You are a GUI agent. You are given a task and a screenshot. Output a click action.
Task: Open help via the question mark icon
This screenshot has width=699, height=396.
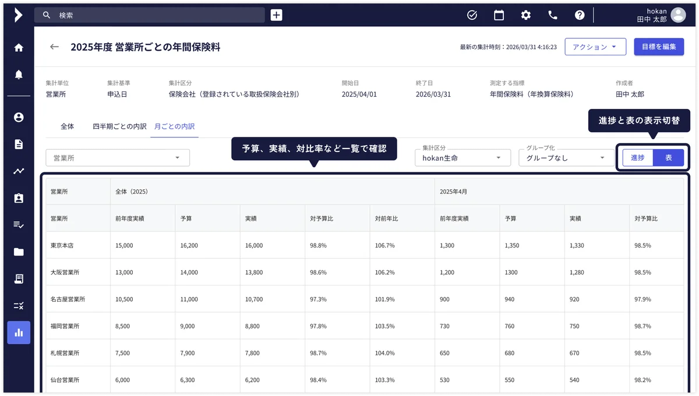(580, 15)
